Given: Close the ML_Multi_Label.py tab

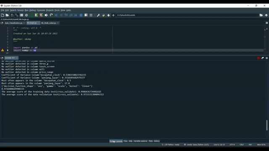Looking at the screenshot, I should [x=58, y=23].
